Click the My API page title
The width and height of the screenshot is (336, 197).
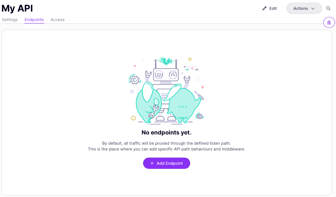(x=17, y=8)
